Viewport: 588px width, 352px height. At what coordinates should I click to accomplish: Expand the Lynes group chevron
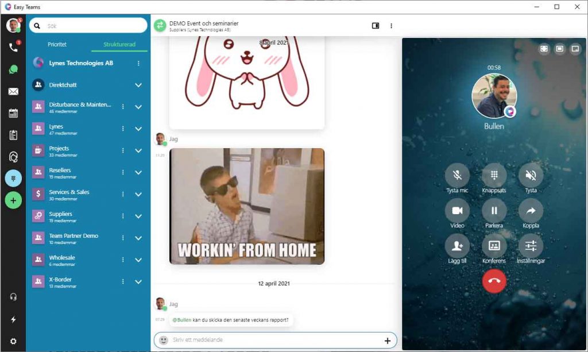tap(138, 129)
